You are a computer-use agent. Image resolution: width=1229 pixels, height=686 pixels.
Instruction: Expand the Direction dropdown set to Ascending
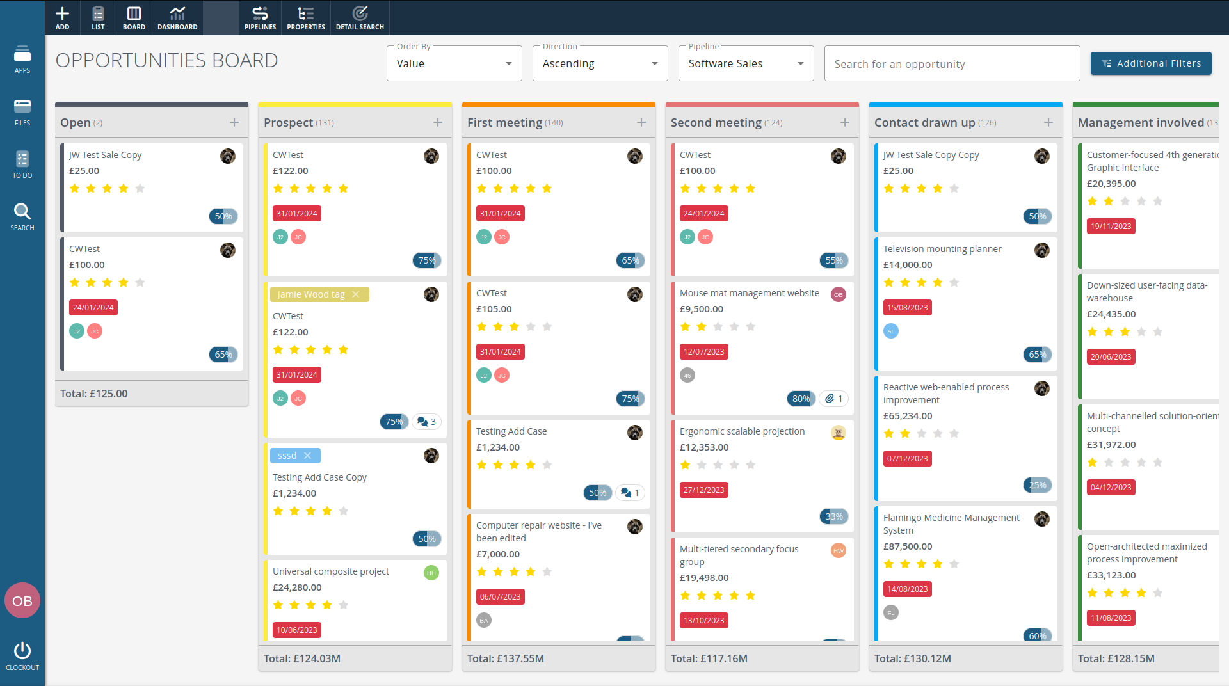click(x=600, y=63)
